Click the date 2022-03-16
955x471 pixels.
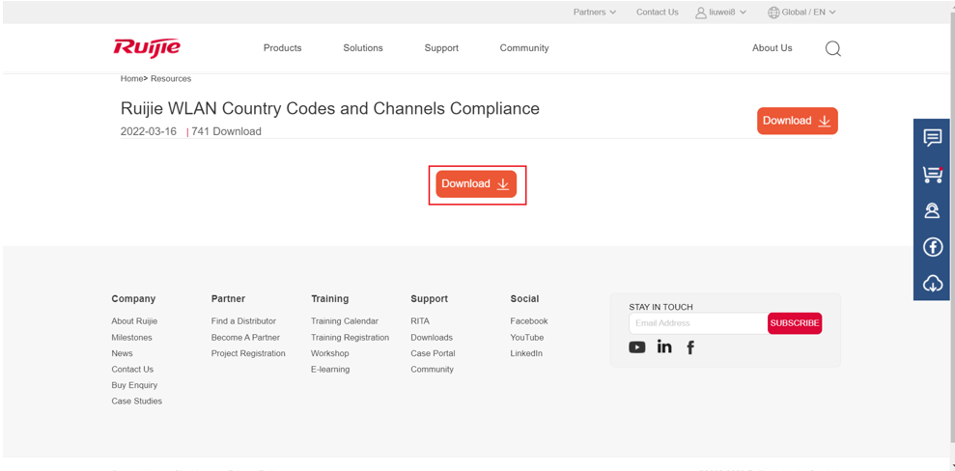pos(149,131)
